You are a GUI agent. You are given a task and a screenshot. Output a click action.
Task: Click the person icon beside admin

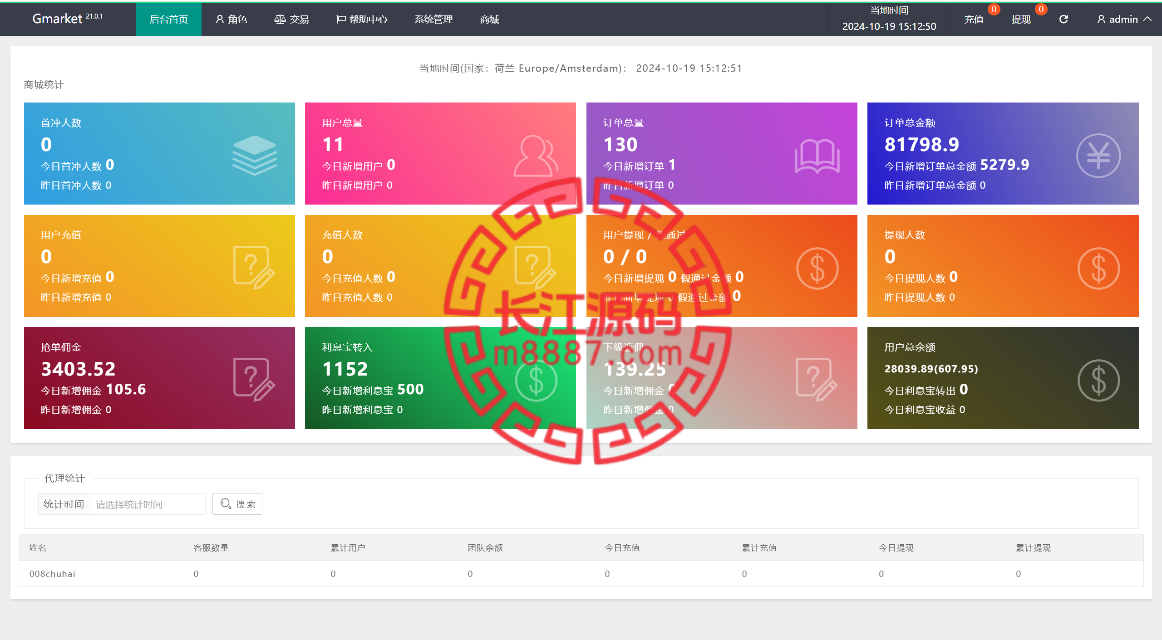[1101, 19]
